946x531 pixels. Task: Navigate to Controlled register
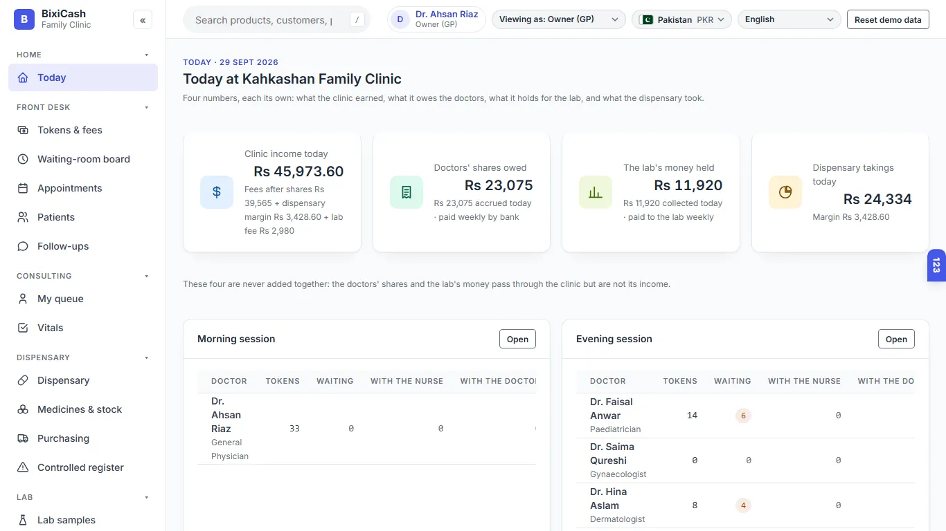83,467
